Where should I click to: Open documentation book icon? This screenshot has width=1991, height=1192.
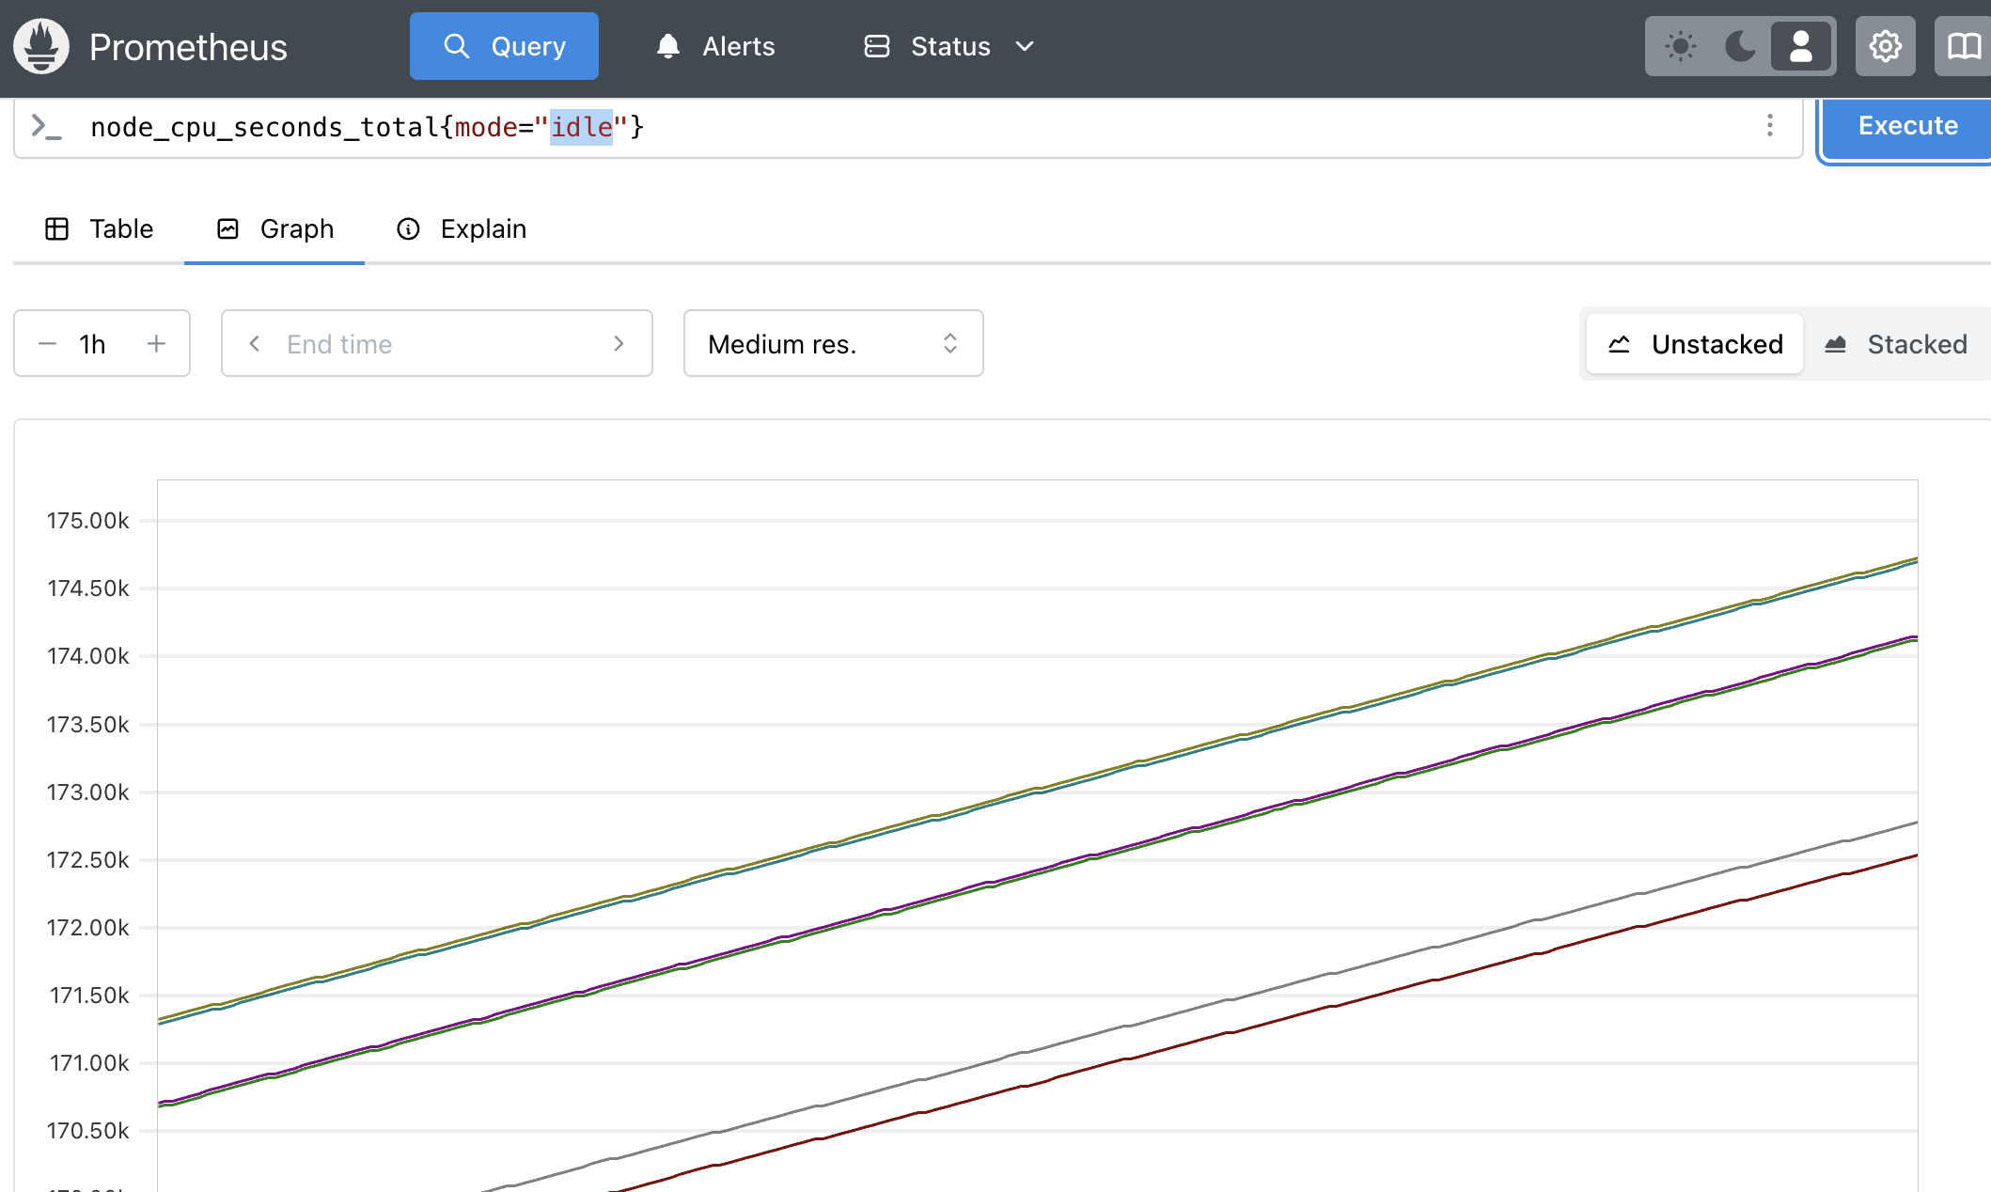point(1964,46)
